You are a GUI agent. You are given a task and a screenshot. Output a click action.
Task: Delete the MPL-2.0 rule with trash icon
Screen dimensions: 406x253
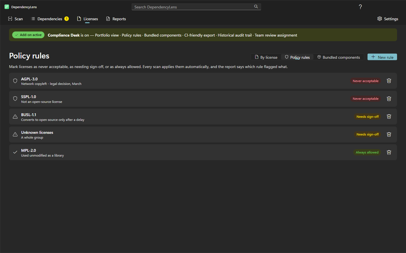[389, 152]
